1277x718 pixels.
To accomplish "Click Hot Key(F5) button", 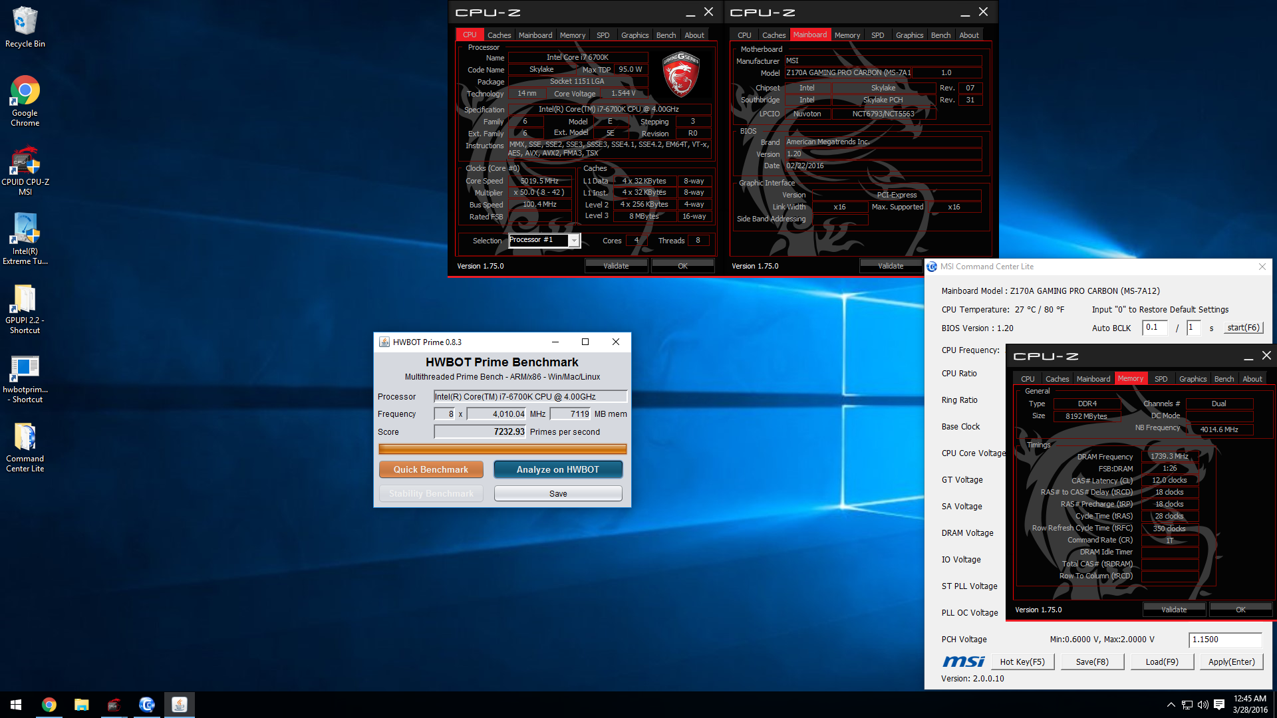I will (1022, 662).
